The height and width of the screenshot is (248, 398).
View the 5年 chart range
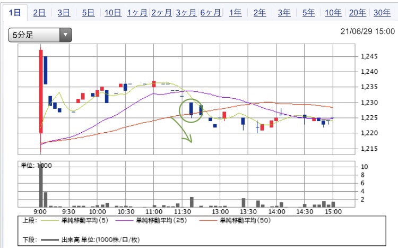(308, 12)
